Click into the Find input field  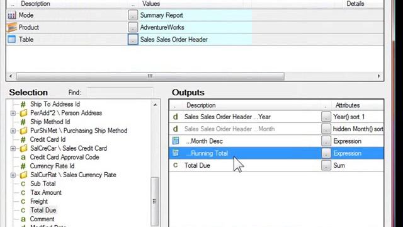pyautogui.click(x=120, y=93)
